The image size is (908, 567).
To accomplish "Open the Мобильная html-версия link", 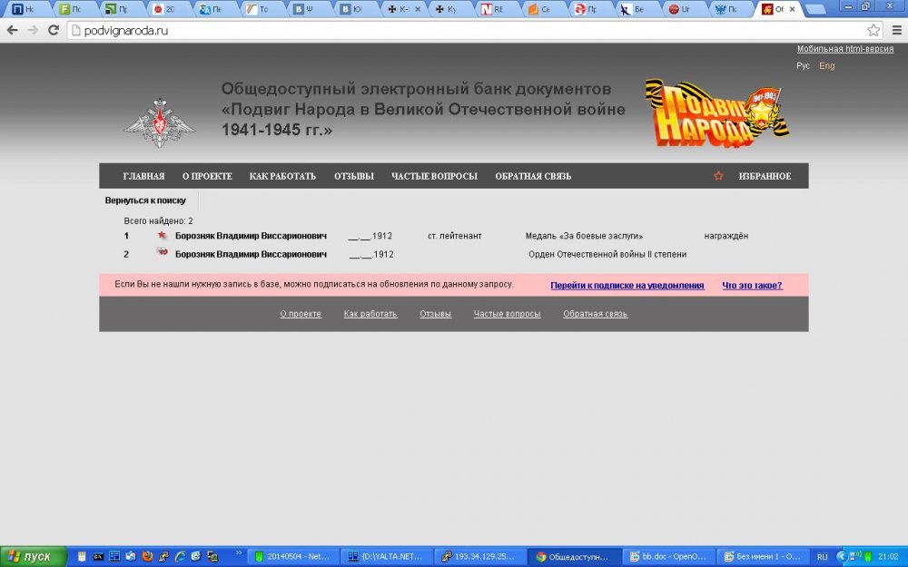I will click(844, 49).
